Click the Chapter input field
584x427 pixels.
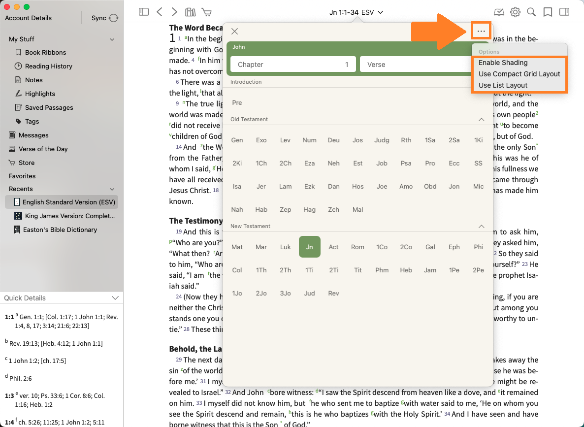(x=293, y=65)
